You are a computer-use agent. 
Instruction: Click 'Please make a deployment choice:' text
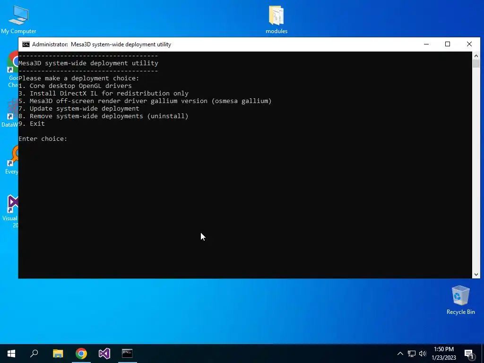tap(79, 78)
